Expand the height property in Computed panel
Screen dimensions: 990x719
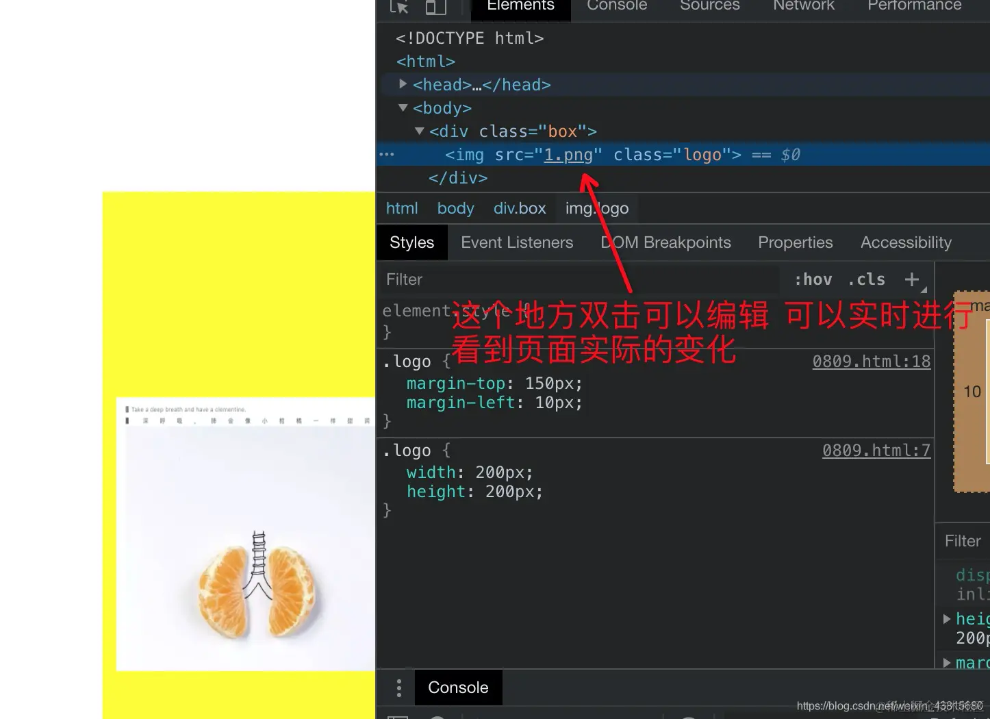pos(947,618)
